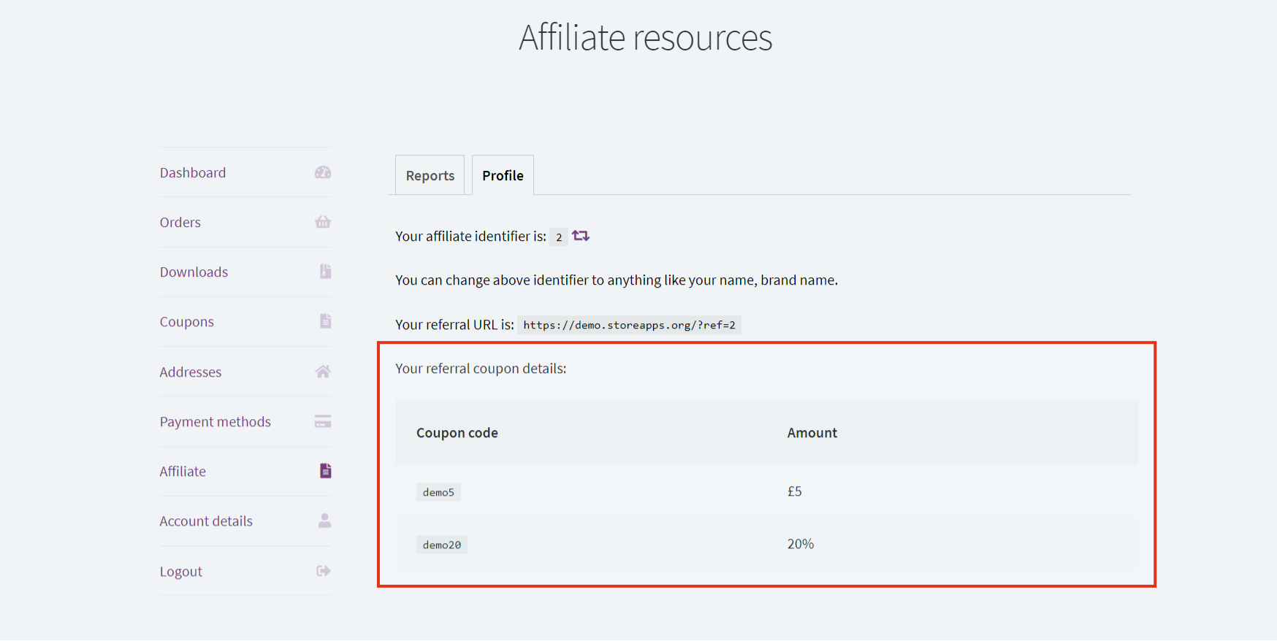Click the Downloads file icon

pyautogui.click(x=326, y=272)
